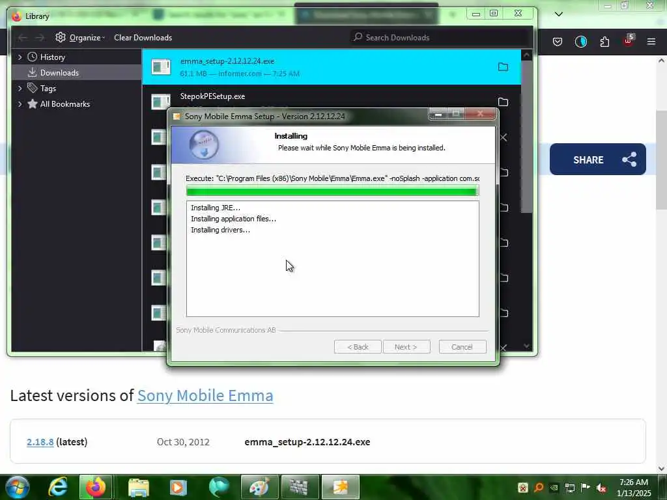Open the Firefox Pocket icon

(x=558, y=42)
